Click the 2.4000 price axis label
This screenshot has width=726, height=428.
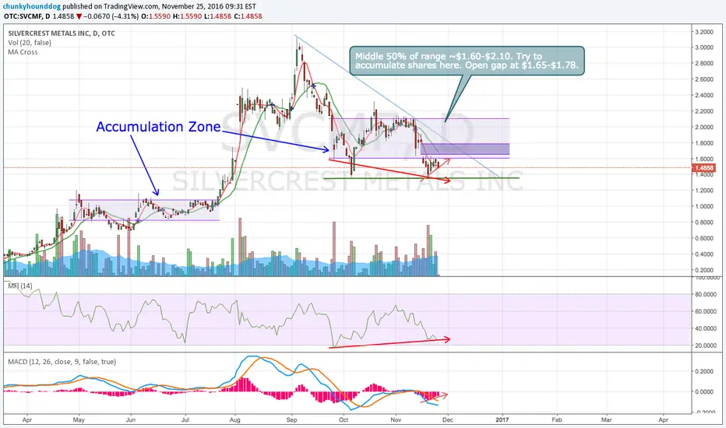click(x=703, y=95)
